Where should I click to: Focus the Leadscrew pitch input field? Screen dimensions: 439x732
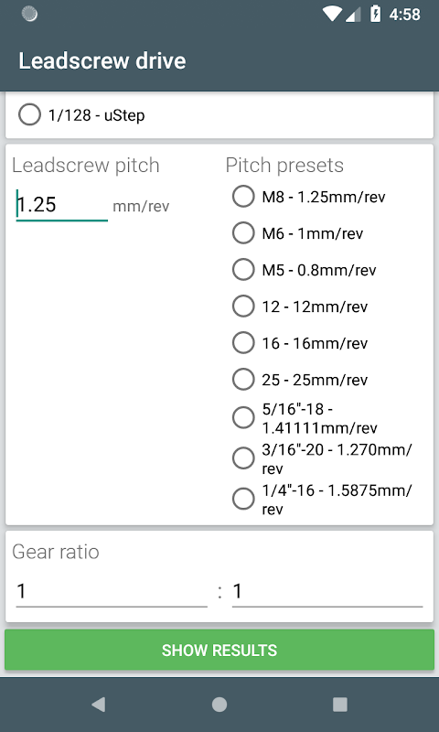(x=62, y=205)
